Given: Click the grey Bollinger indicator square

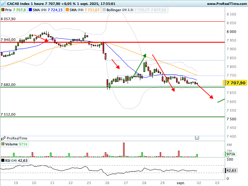Looking at the screenshot, I should tap(104, 10).
